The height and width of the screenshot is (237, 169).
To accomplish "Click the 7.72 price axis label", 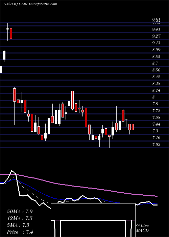I will 156,111.
